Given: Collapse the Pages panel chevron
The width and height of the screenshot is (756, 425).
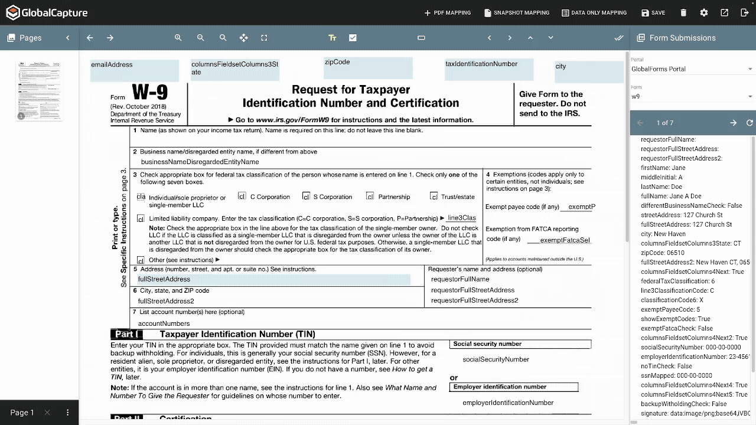Looking at the screenshot, I should (67, 38).
